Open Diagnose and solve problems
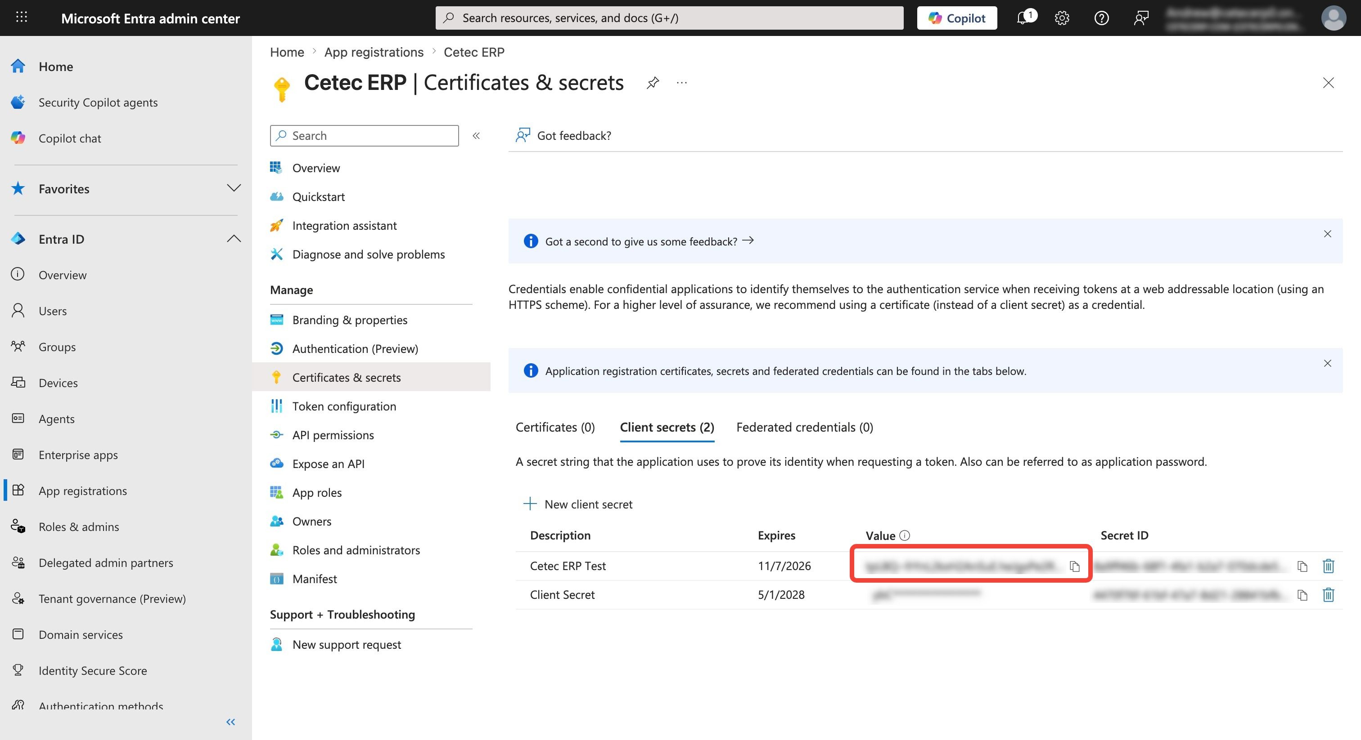This screenshot has width=1361, height=740. [369, 254]
